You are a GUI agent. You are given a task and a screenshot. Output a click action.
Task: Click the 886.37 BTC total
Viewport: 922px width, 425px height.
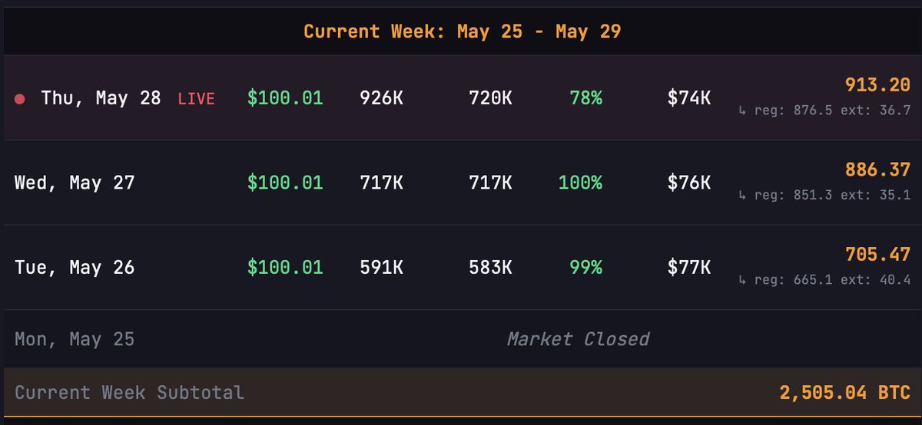[x=877, y=170]
